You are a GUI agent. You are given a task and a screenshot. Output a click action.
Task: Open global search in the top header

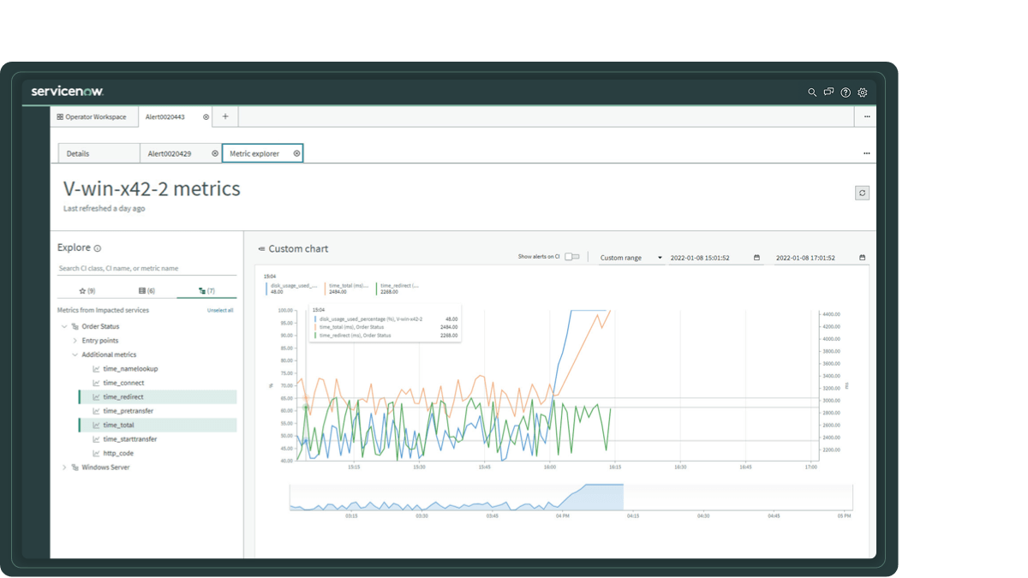812,92
